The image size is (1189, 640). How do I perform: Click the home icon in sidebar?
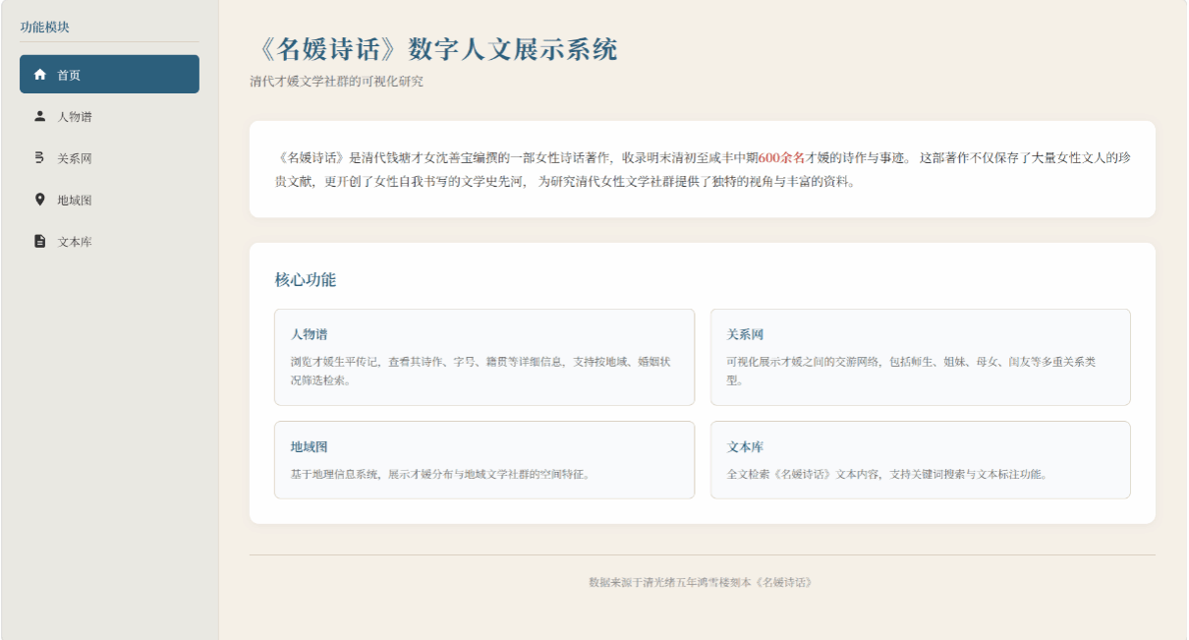[40, 75]
